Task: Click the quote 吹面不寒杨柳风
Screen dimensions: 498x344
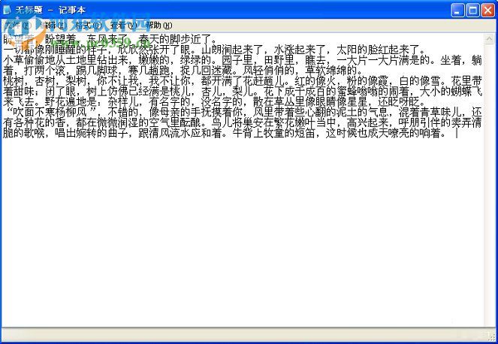Action: (50, 112)
